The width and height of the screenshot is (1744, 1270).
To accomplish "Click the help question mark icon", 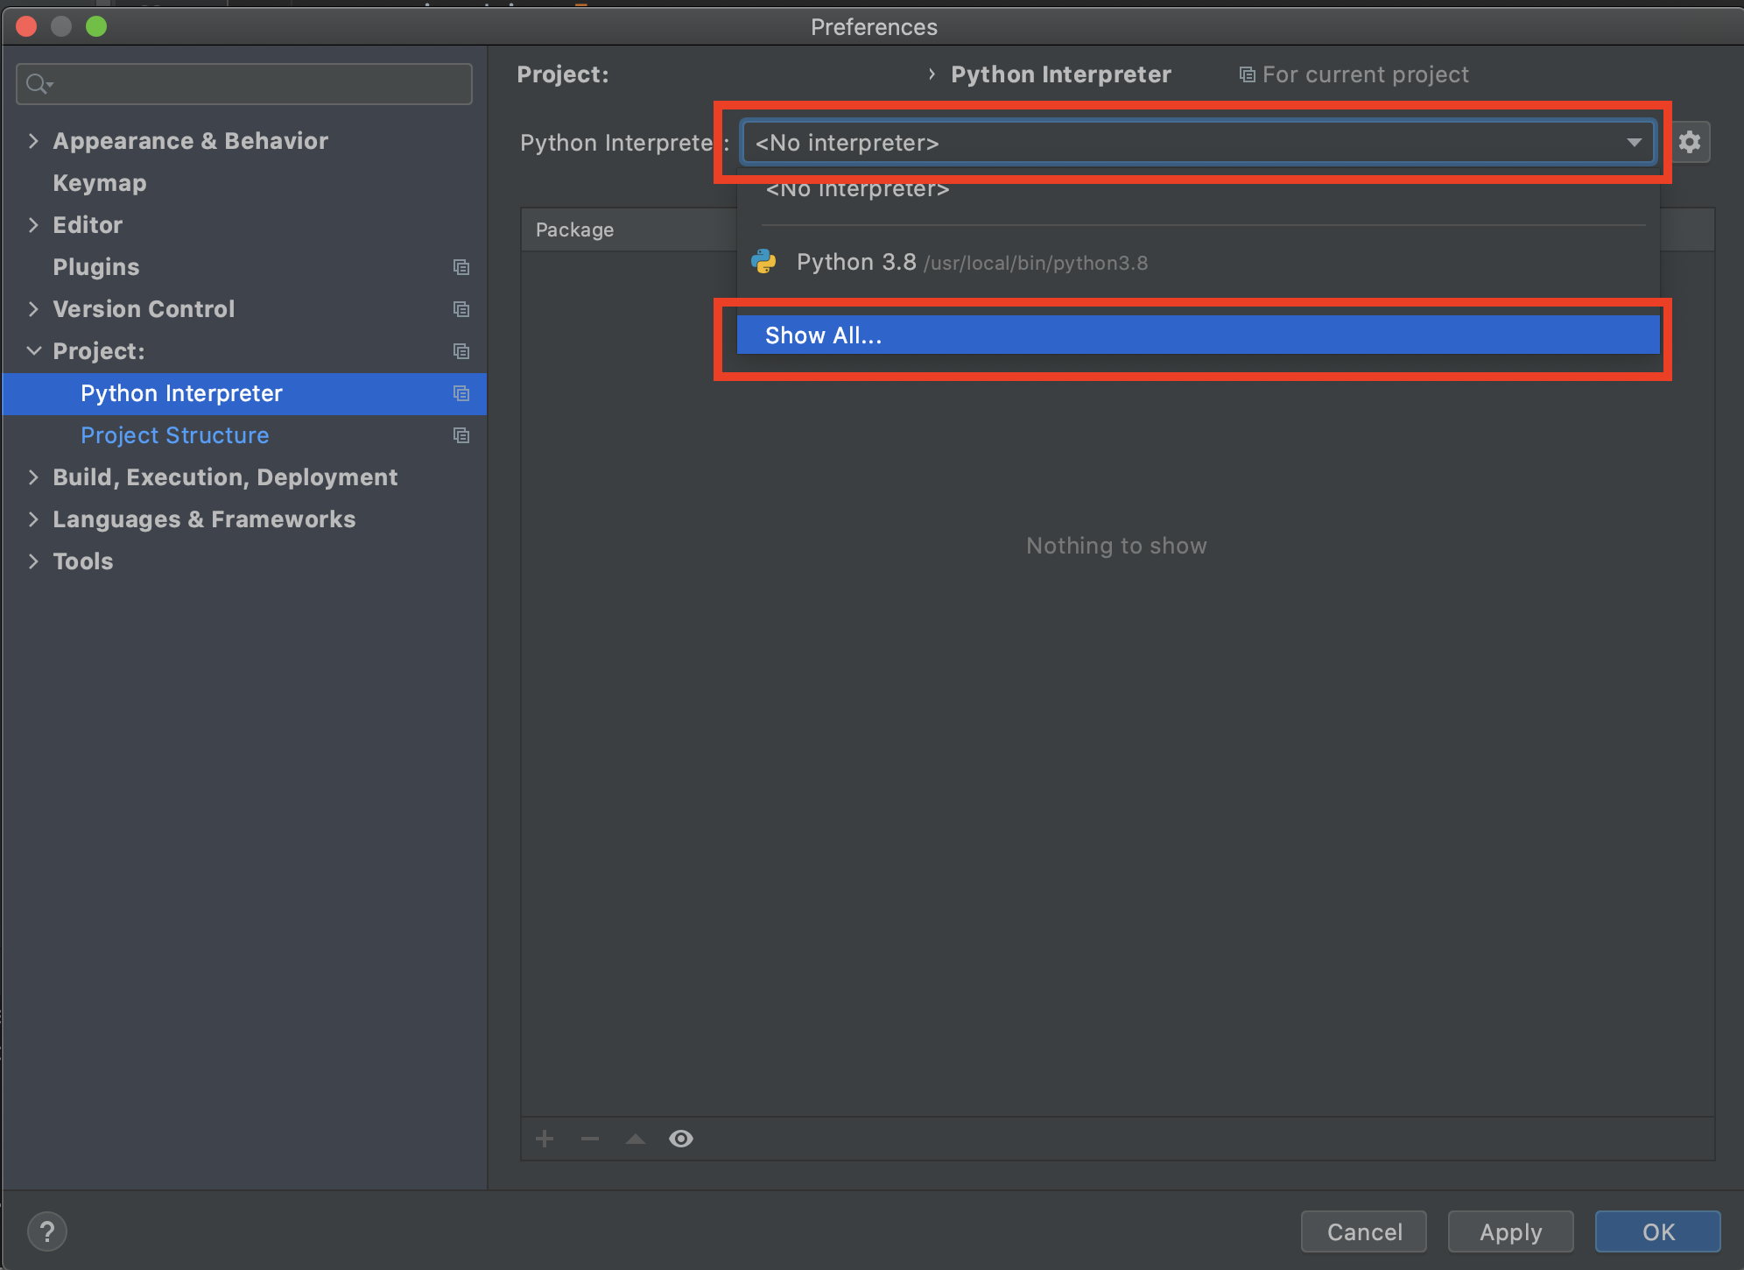I will pyautogui.click(x=47, y=1231).
